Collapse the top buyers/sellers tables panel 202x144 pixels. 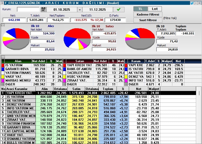3,57
